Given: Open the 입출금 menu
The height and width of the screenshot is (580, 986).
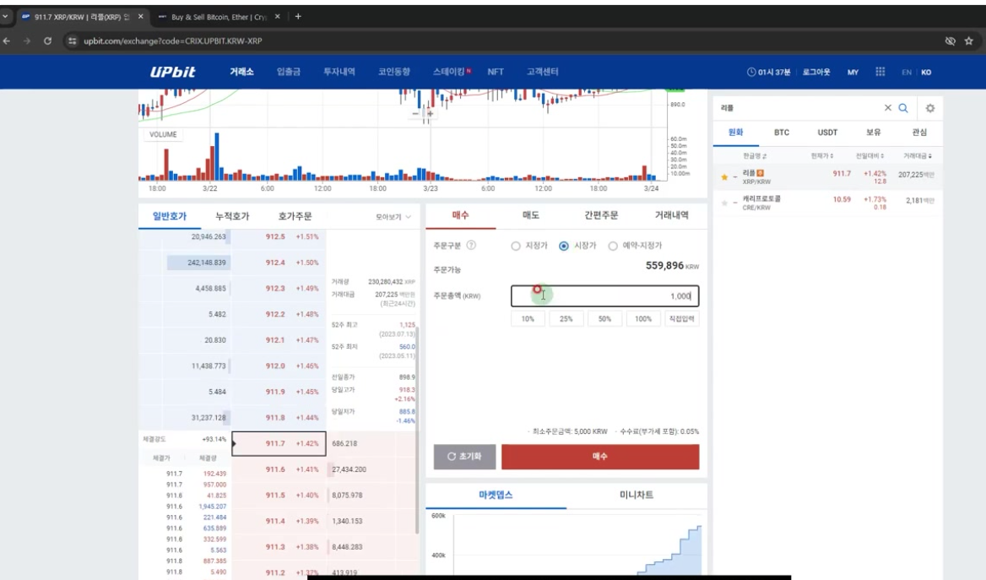Looking at the screenshot, I should pos(289,72).
